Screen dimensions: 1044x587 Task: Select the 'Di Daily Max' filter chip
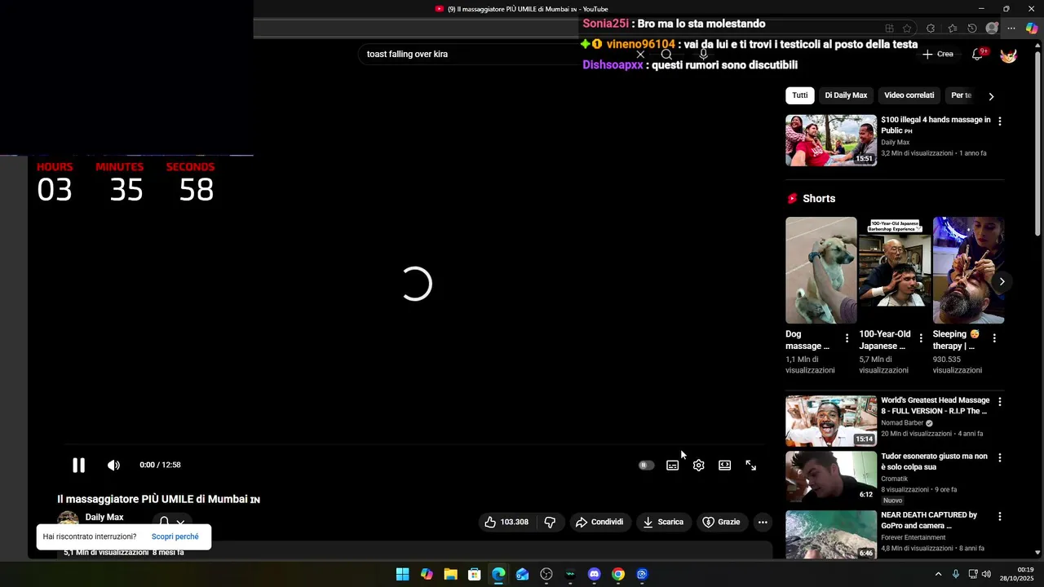point(846,95)
